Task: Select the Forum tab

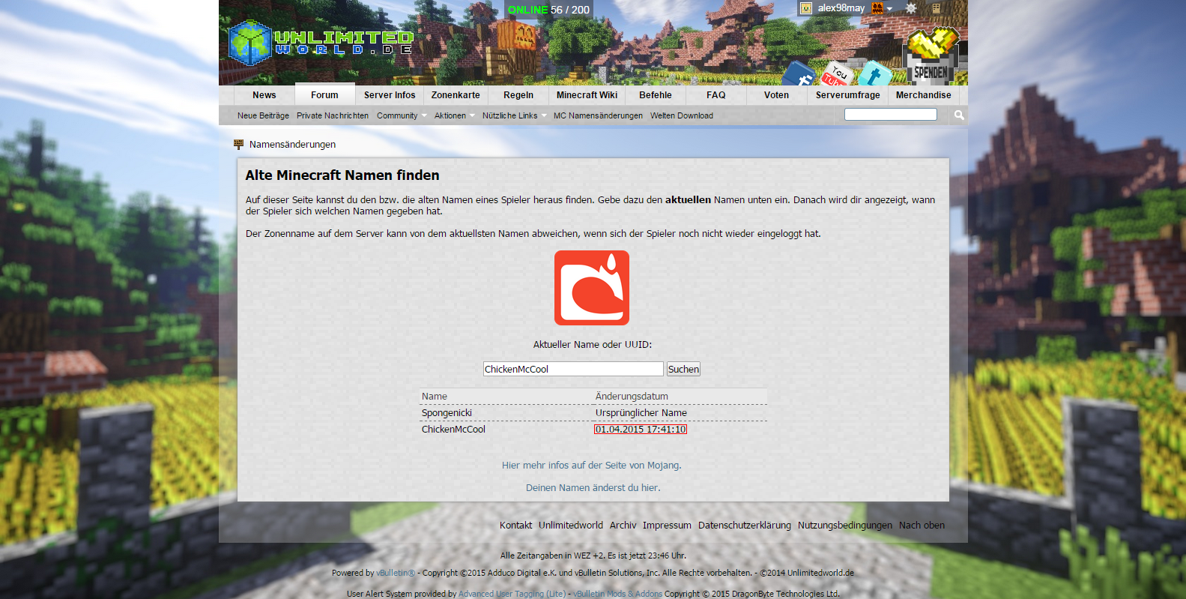Action: pyautogui.click(x=324, y=94)
